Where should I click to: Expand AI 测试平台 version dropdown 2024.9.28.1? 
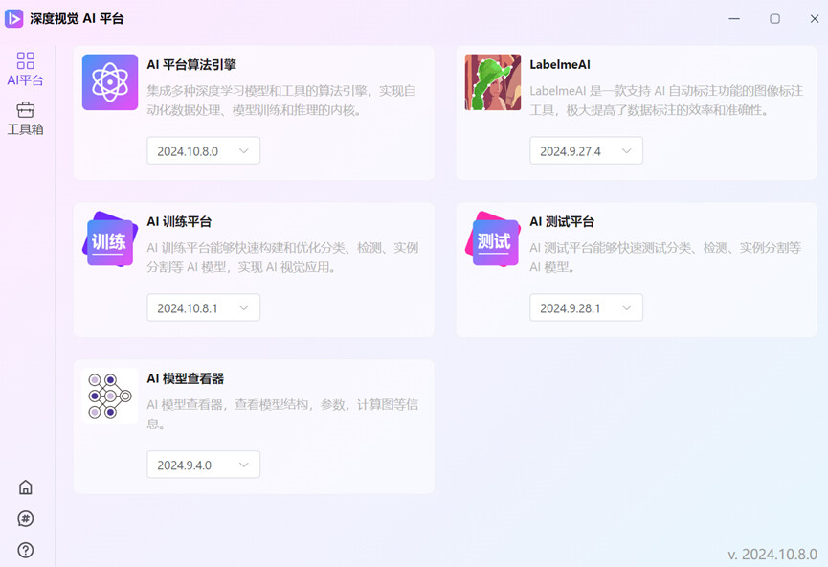[586, 308]
